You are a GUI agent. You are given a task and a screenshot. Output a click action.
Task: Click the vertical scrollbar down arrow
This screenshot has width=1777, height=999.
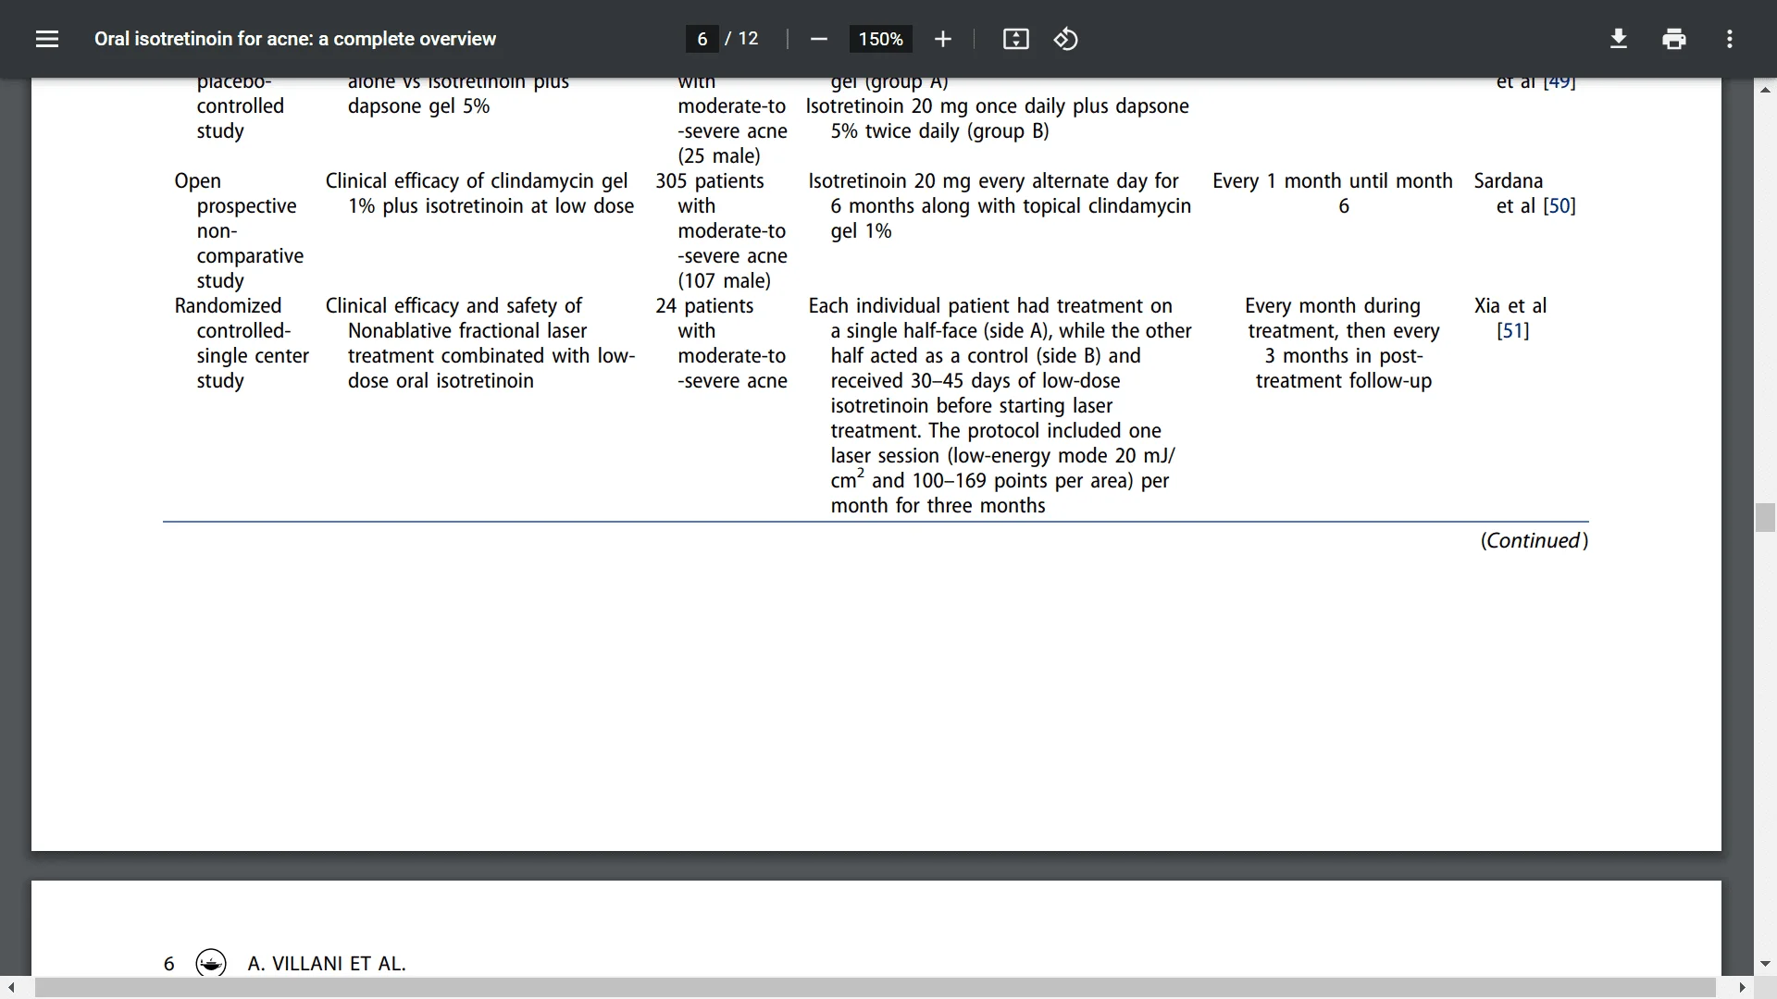(1765, 963)
